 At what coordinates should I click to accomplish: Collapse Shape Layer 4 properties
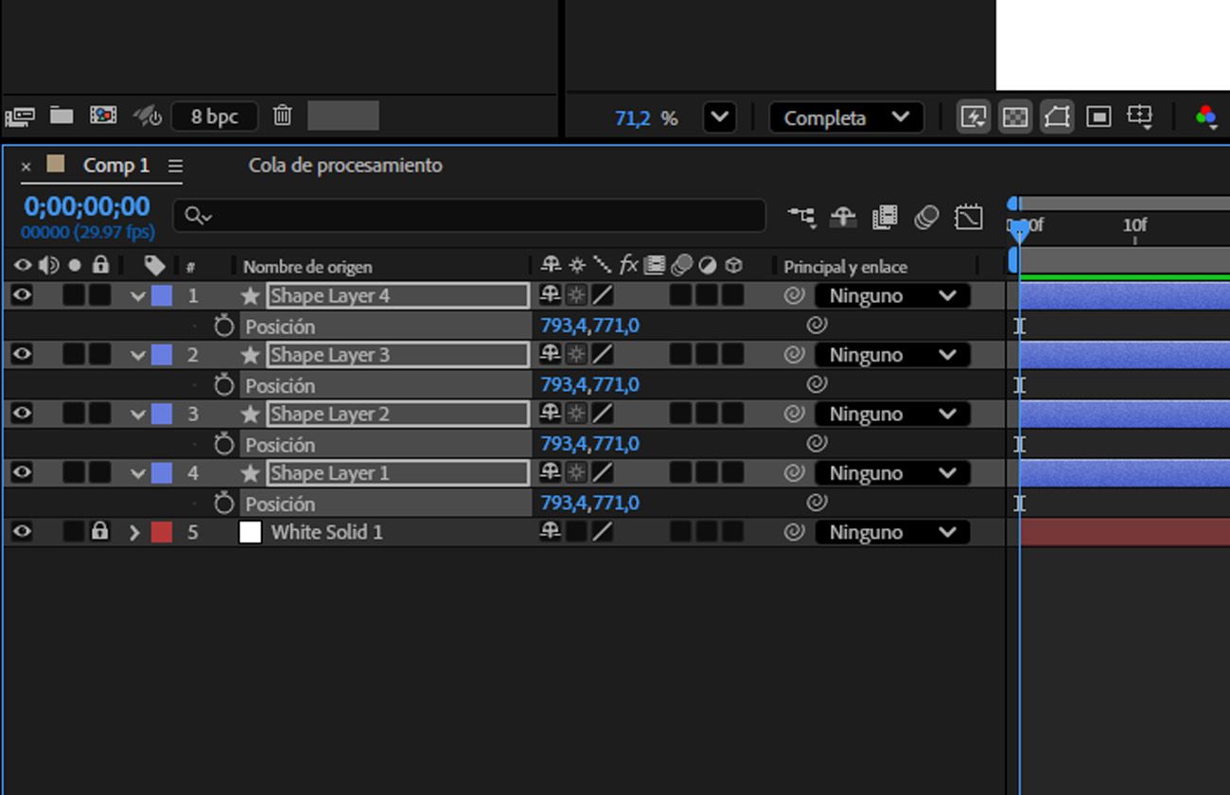(138, 296)
